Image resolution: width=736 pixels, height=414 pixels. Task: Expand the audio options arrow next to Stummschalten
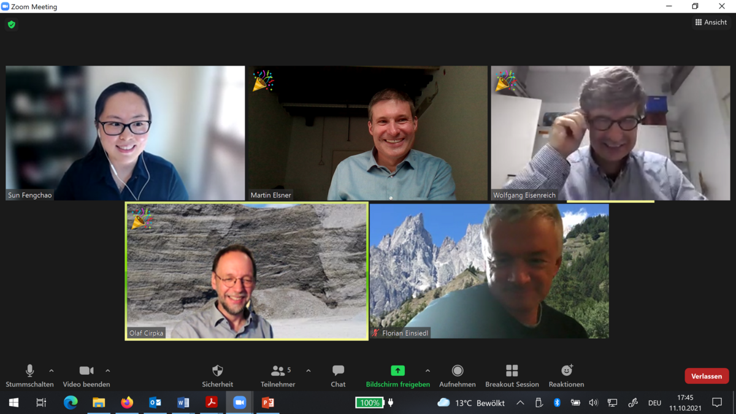click(52, 370)
